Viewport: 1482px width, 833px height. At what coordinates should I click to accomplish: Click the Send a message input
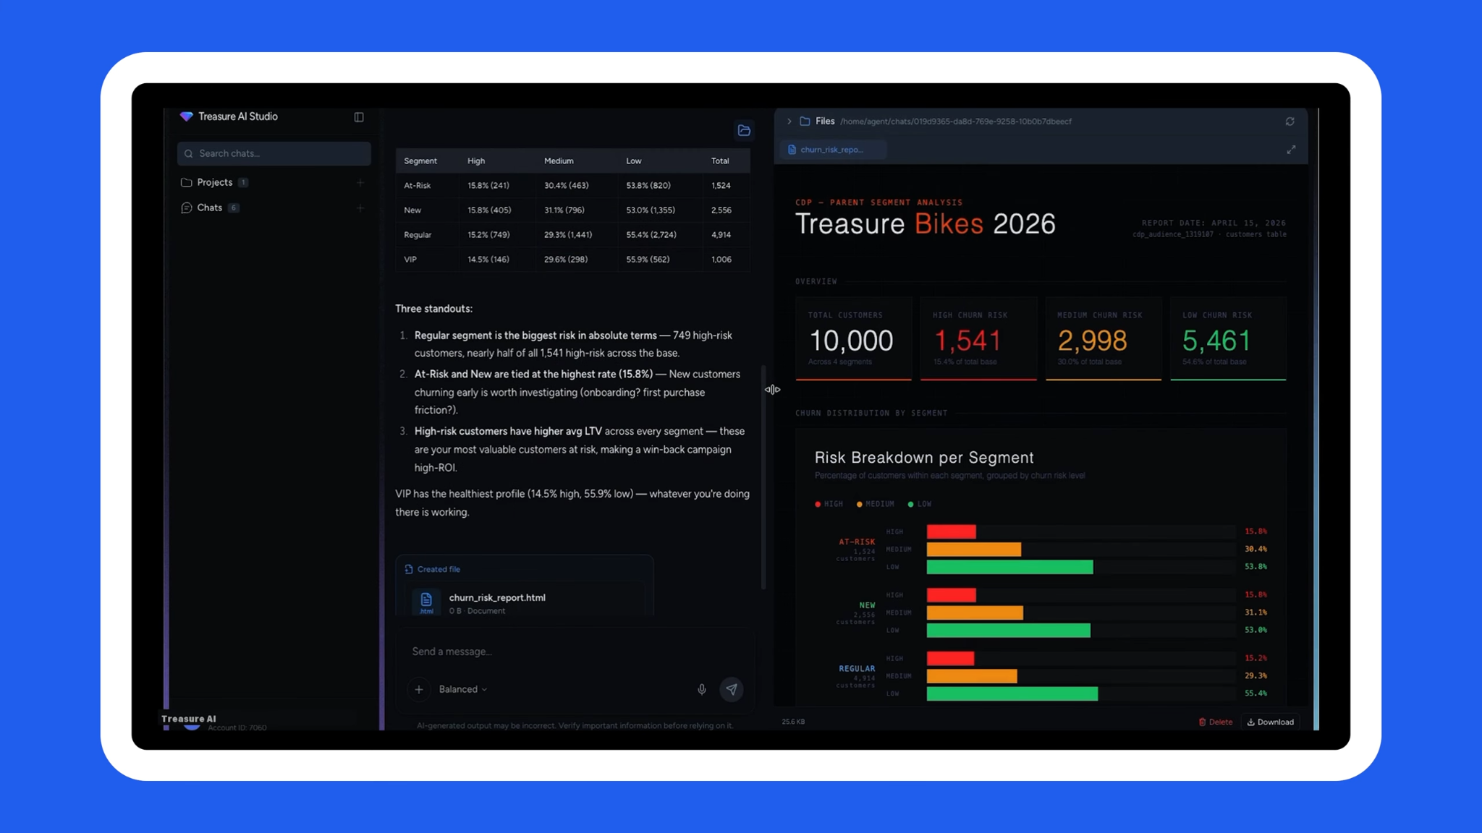coord(575,652)
